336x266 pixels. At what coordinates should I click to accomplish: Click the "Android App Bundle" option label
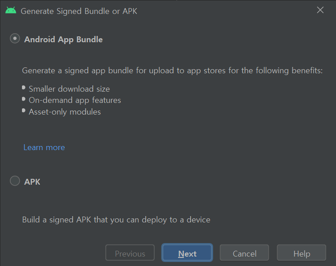click(63, 40)
